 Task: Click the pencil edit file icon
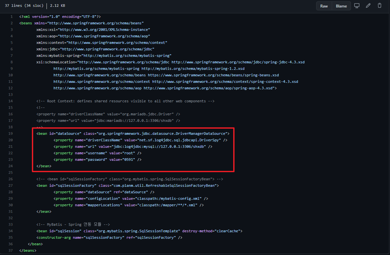pos(368,6)
